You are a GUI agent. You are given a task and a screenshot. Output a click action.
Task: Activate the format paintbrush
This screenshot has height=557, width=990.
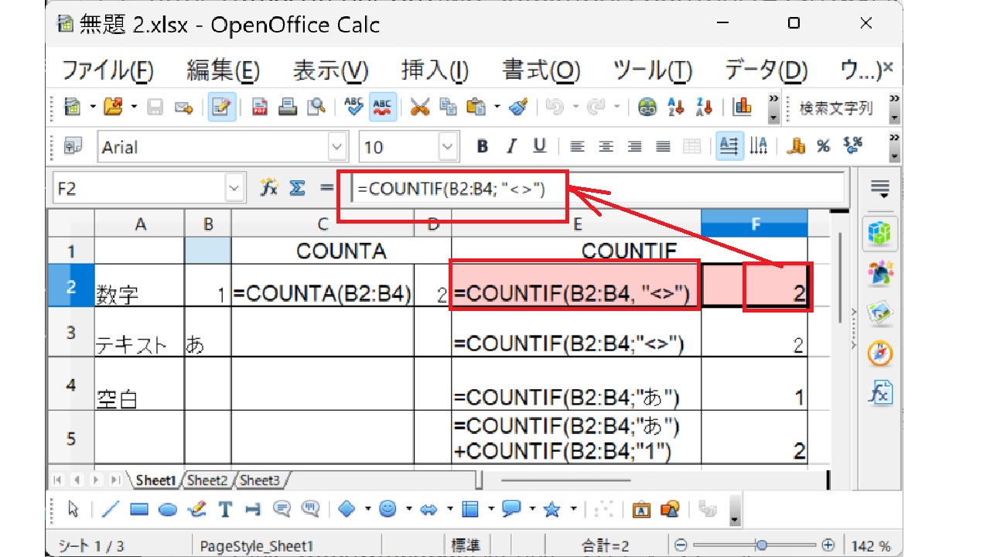point(518,107)
